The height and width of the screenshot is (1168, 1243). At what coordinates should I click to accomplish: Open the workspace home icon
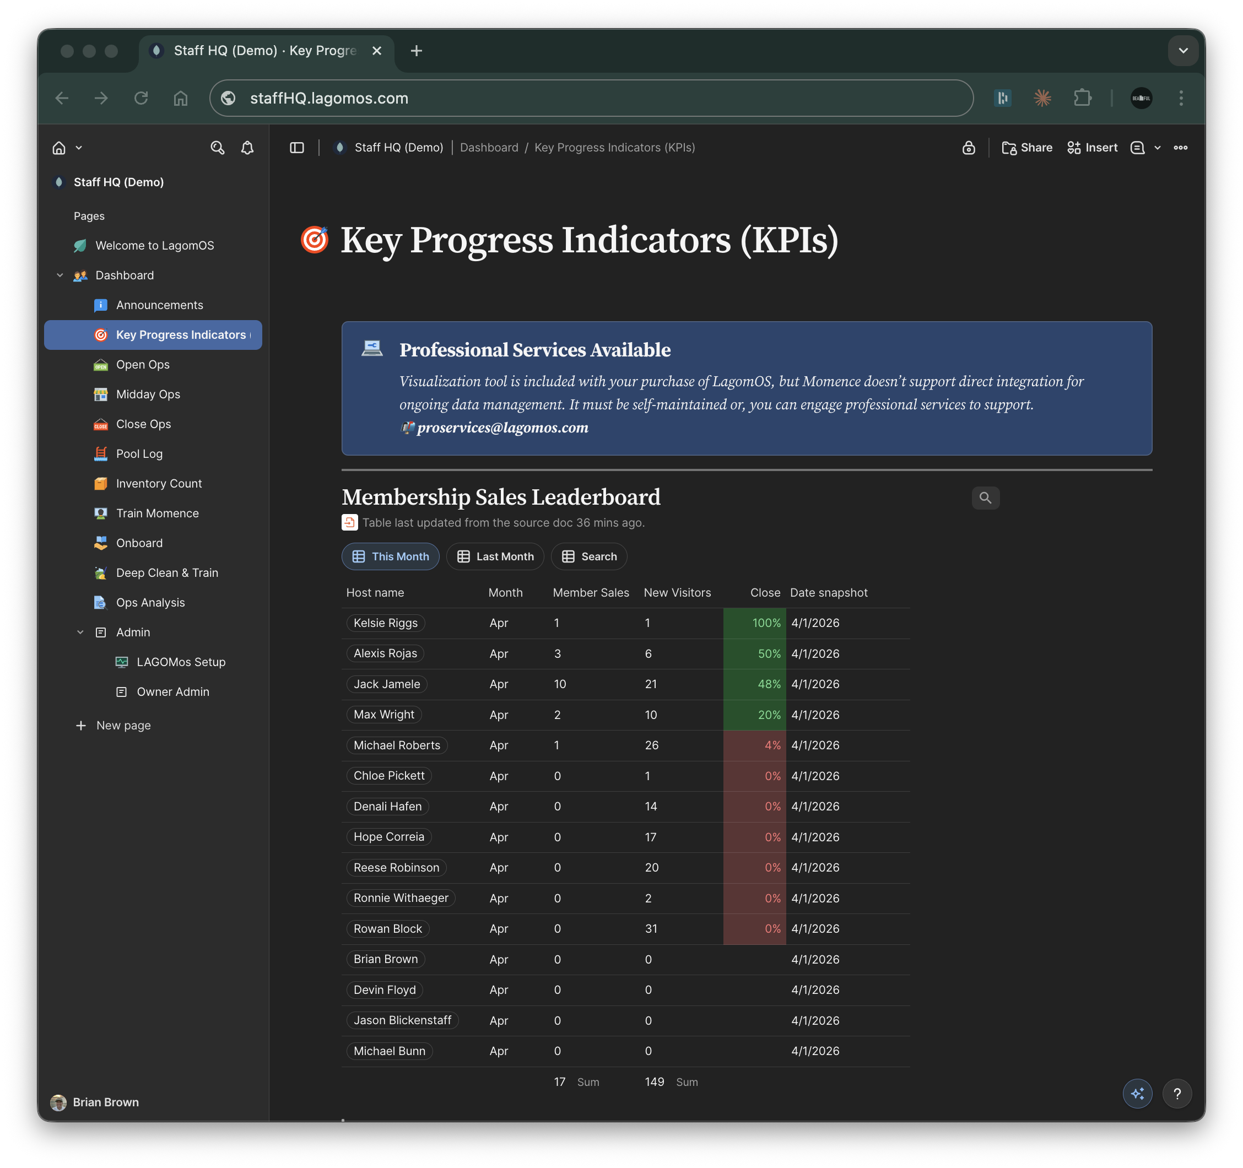59,148
